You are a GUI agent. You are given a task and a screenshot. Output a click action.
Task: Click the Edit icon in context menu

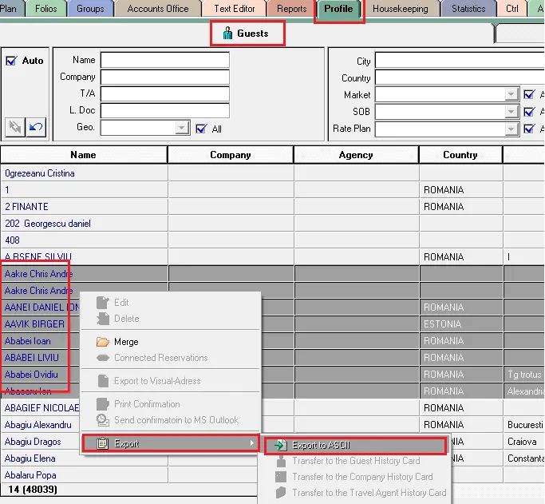coord(102,303)
